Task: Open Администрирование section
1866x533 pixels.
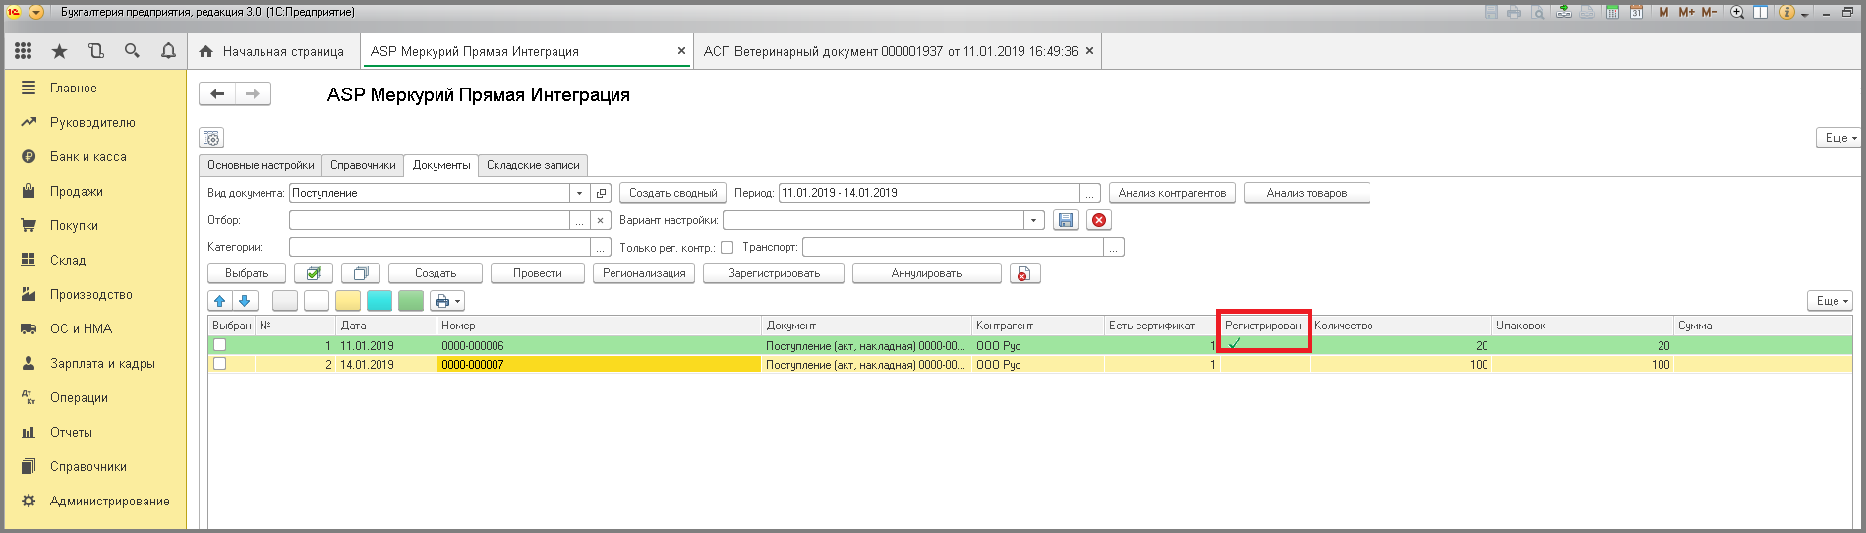Action: [110, 501]
